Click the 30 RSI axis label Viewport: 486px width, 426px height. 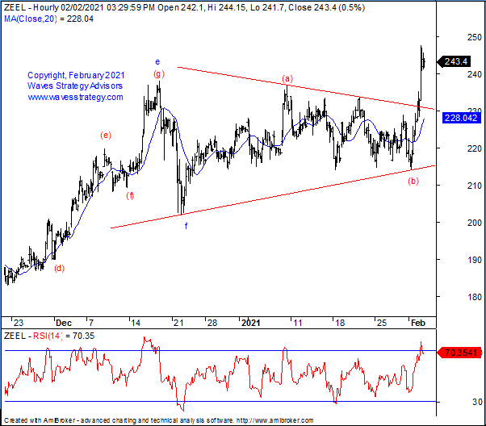pos(477,402)
